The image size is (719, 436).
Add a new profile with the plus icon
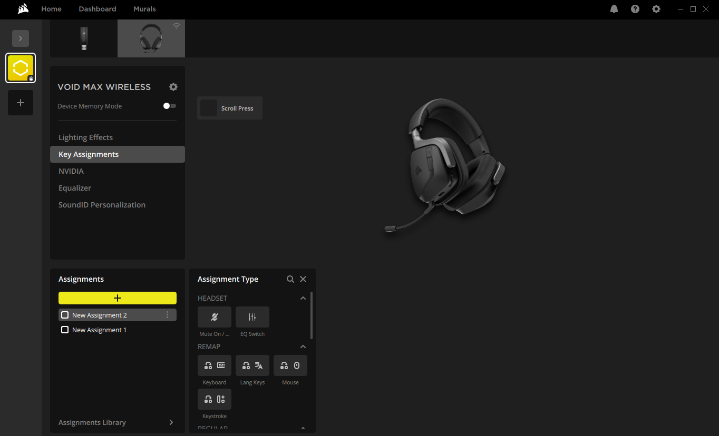coord(20,102)
